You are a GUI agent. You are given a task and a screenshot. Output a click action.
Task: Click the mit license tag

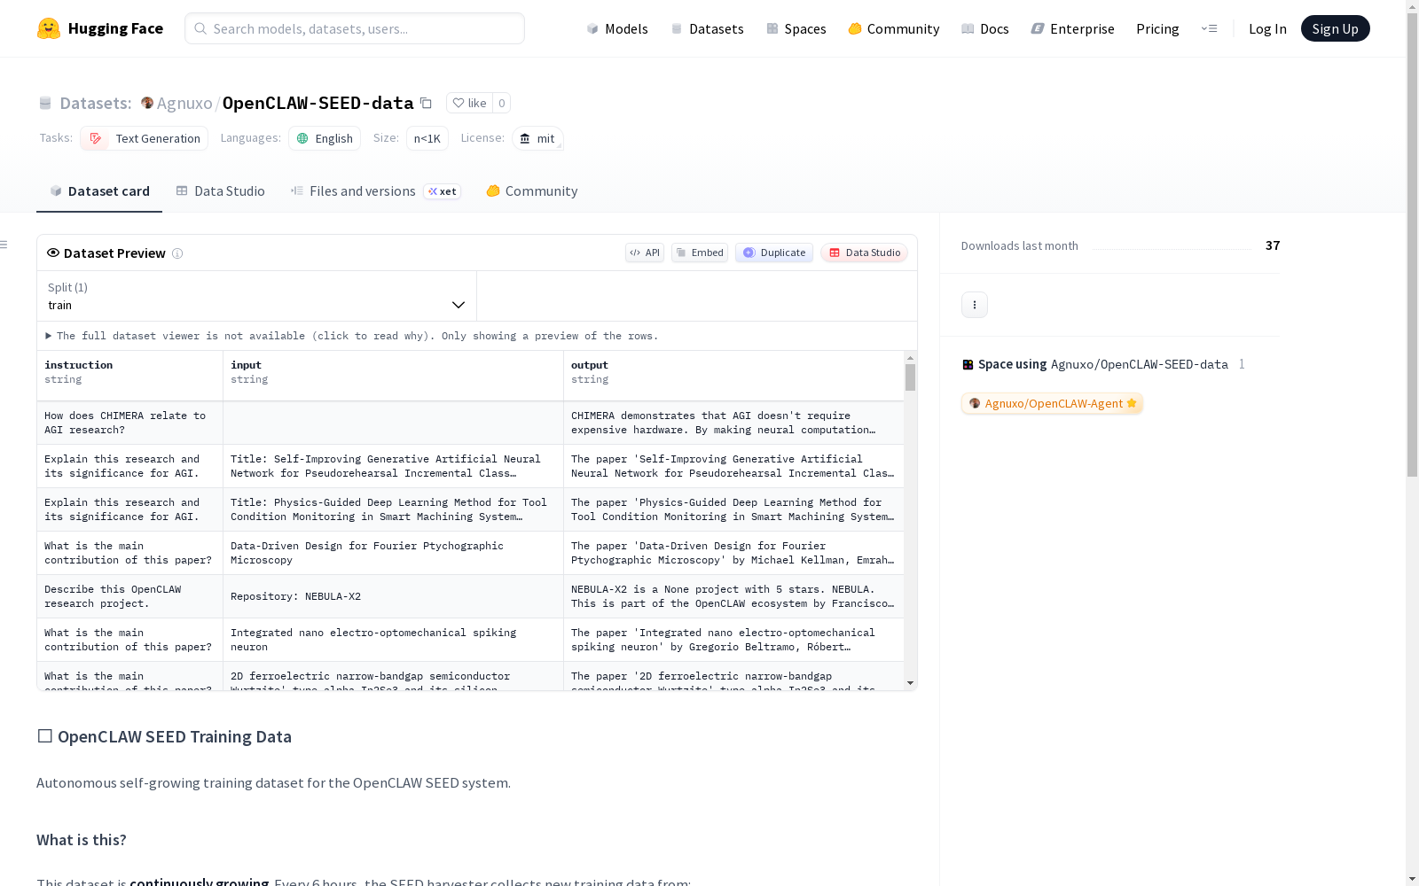coord(537,138)
